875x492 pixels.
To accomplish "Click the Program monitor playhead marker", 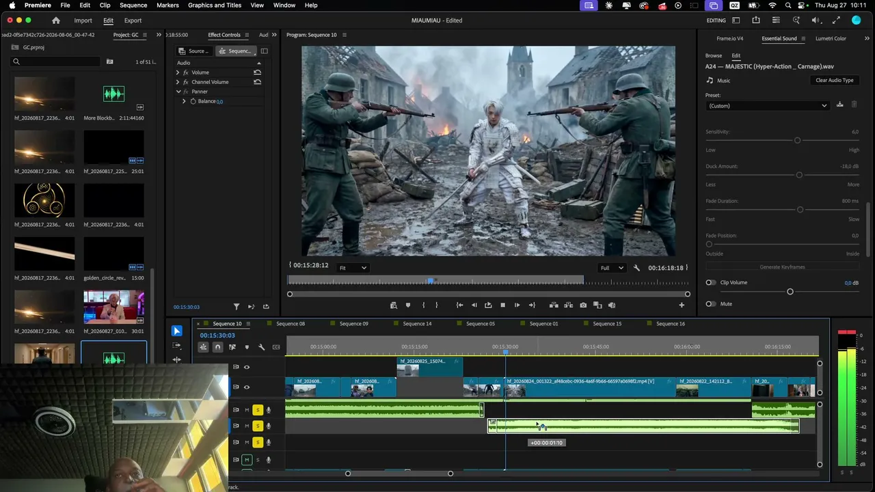I will point(431,281).
